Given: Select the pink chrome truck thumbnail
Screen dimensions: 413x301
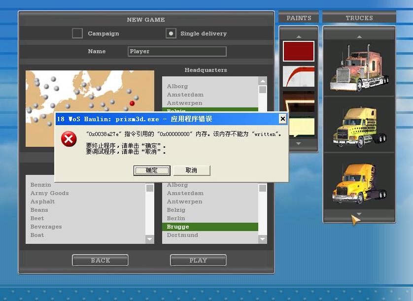Looking at the screenshot, I should 358,67.
